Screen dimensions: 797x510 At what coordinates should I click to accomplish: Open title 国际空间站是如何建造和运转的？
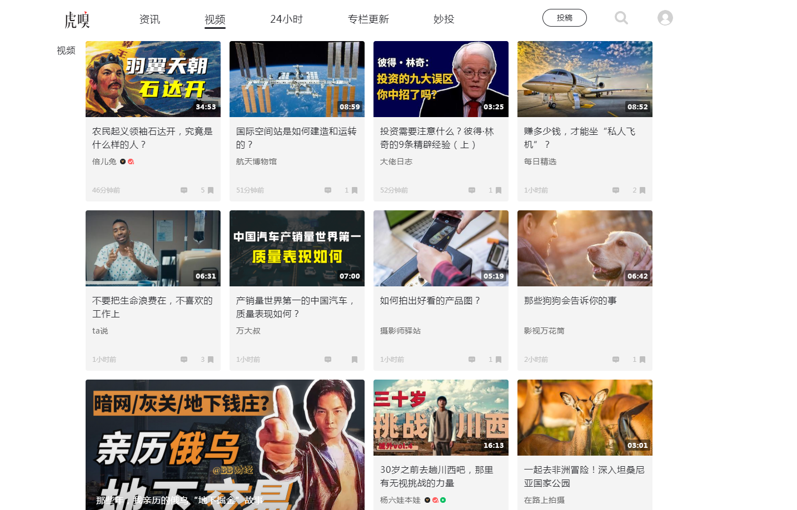coord(296,138)
